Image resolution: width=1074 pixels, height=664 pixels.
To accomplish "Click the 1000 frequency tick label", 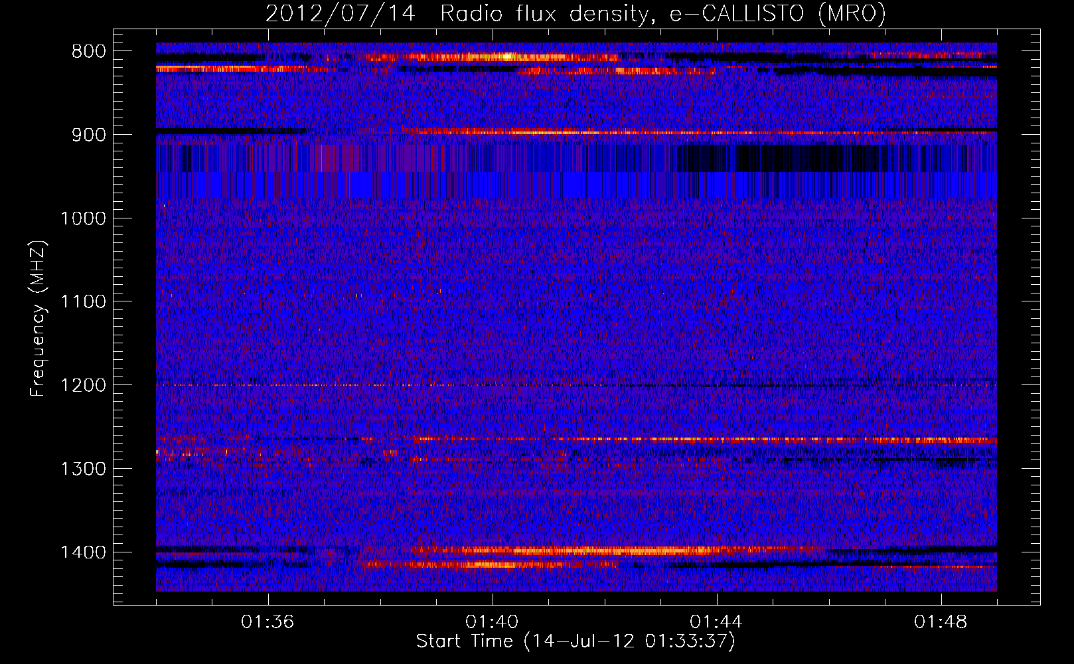I will [x=83, y=218].
